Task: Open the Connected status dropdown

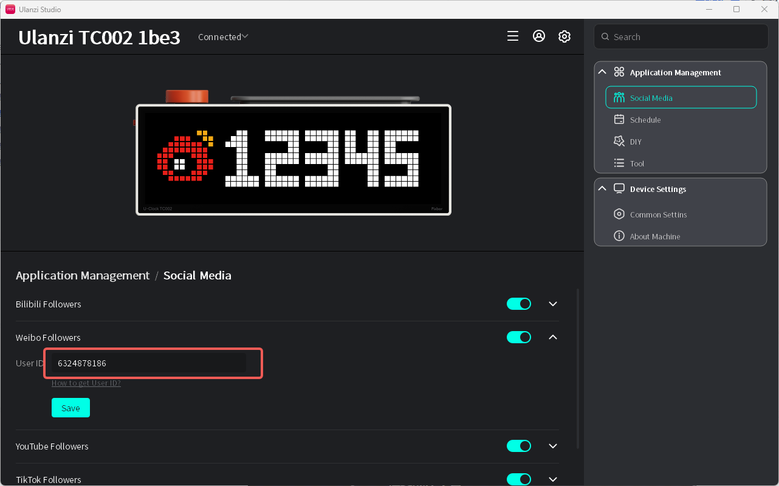Action: pyautogui.click(x=223, y=37)
